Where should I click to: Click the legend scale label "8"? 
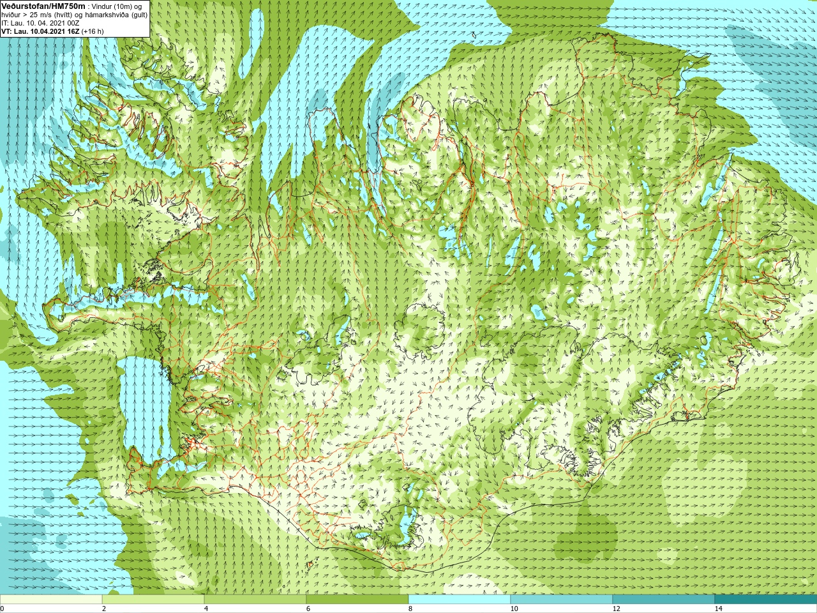click(410, 609)
